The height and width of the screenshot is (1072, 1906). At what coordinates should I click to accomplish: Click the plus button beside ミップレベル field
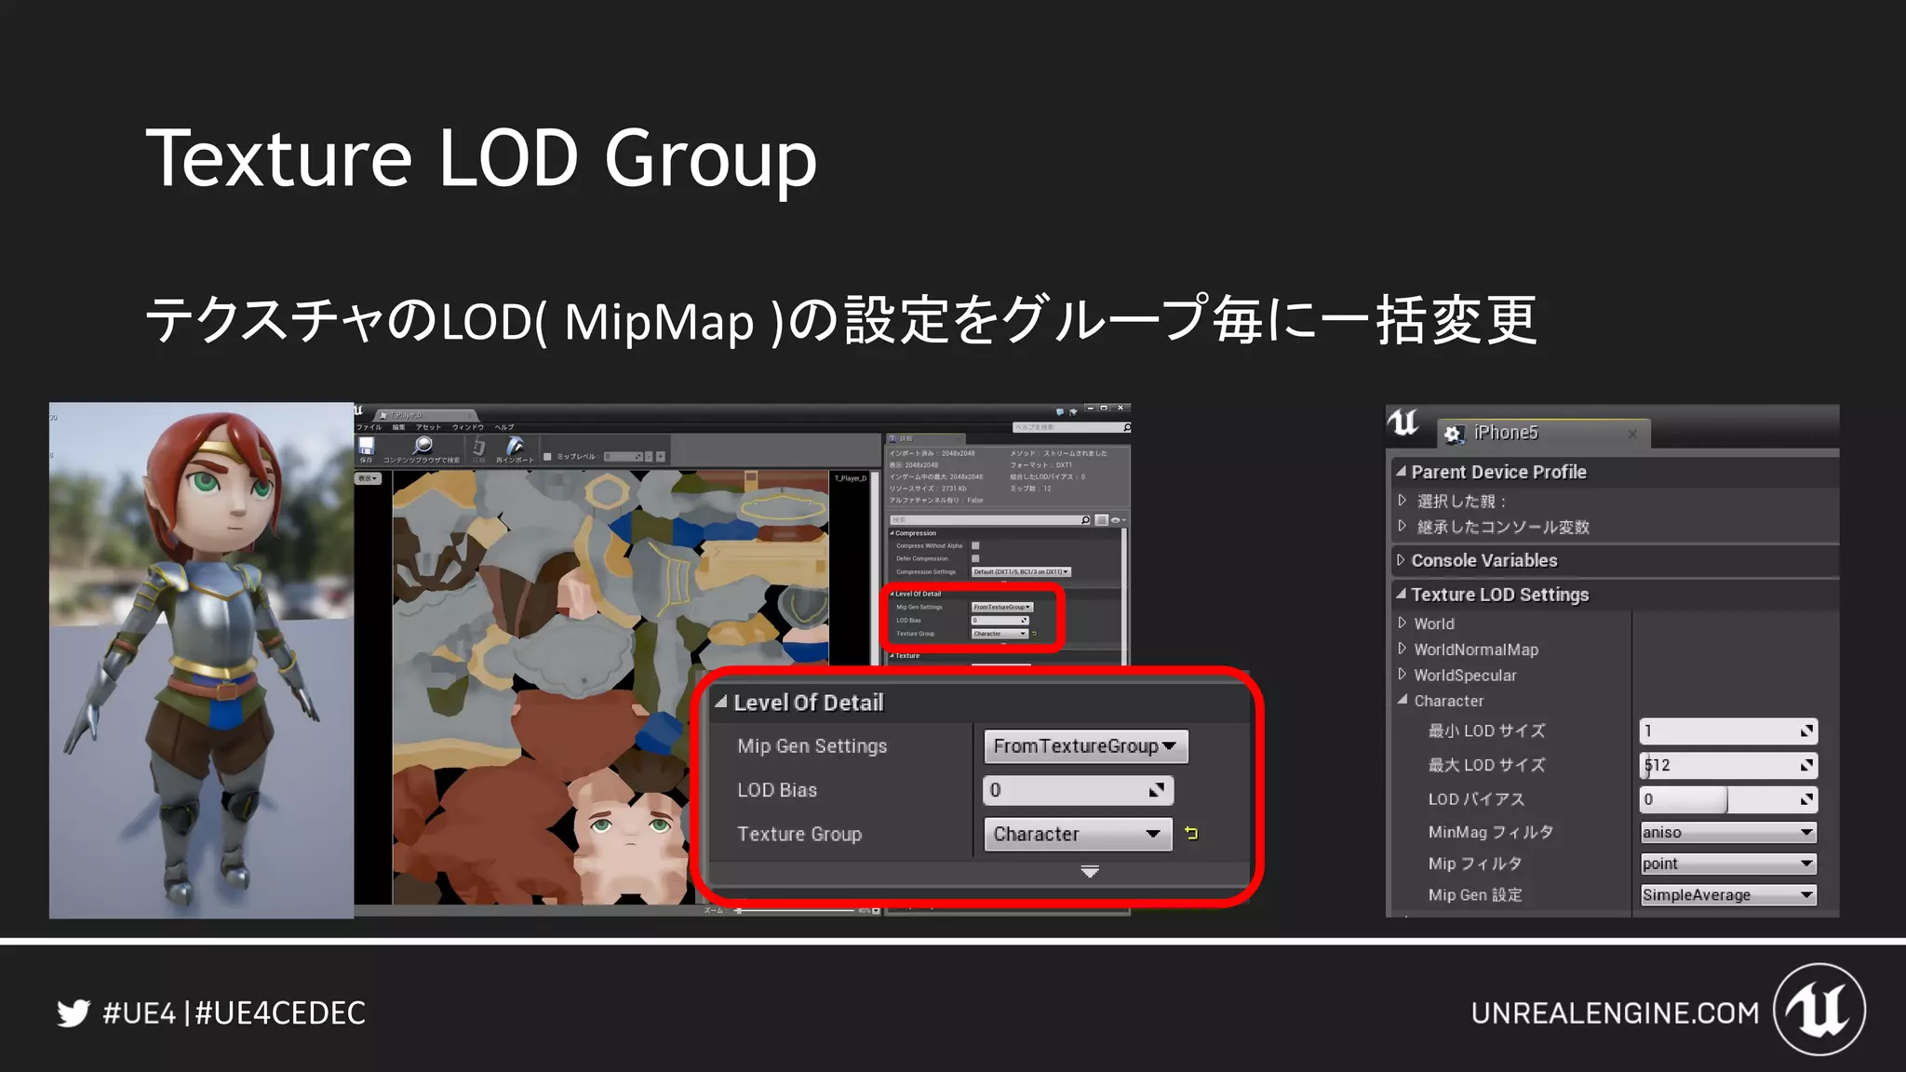click(661, 457)
